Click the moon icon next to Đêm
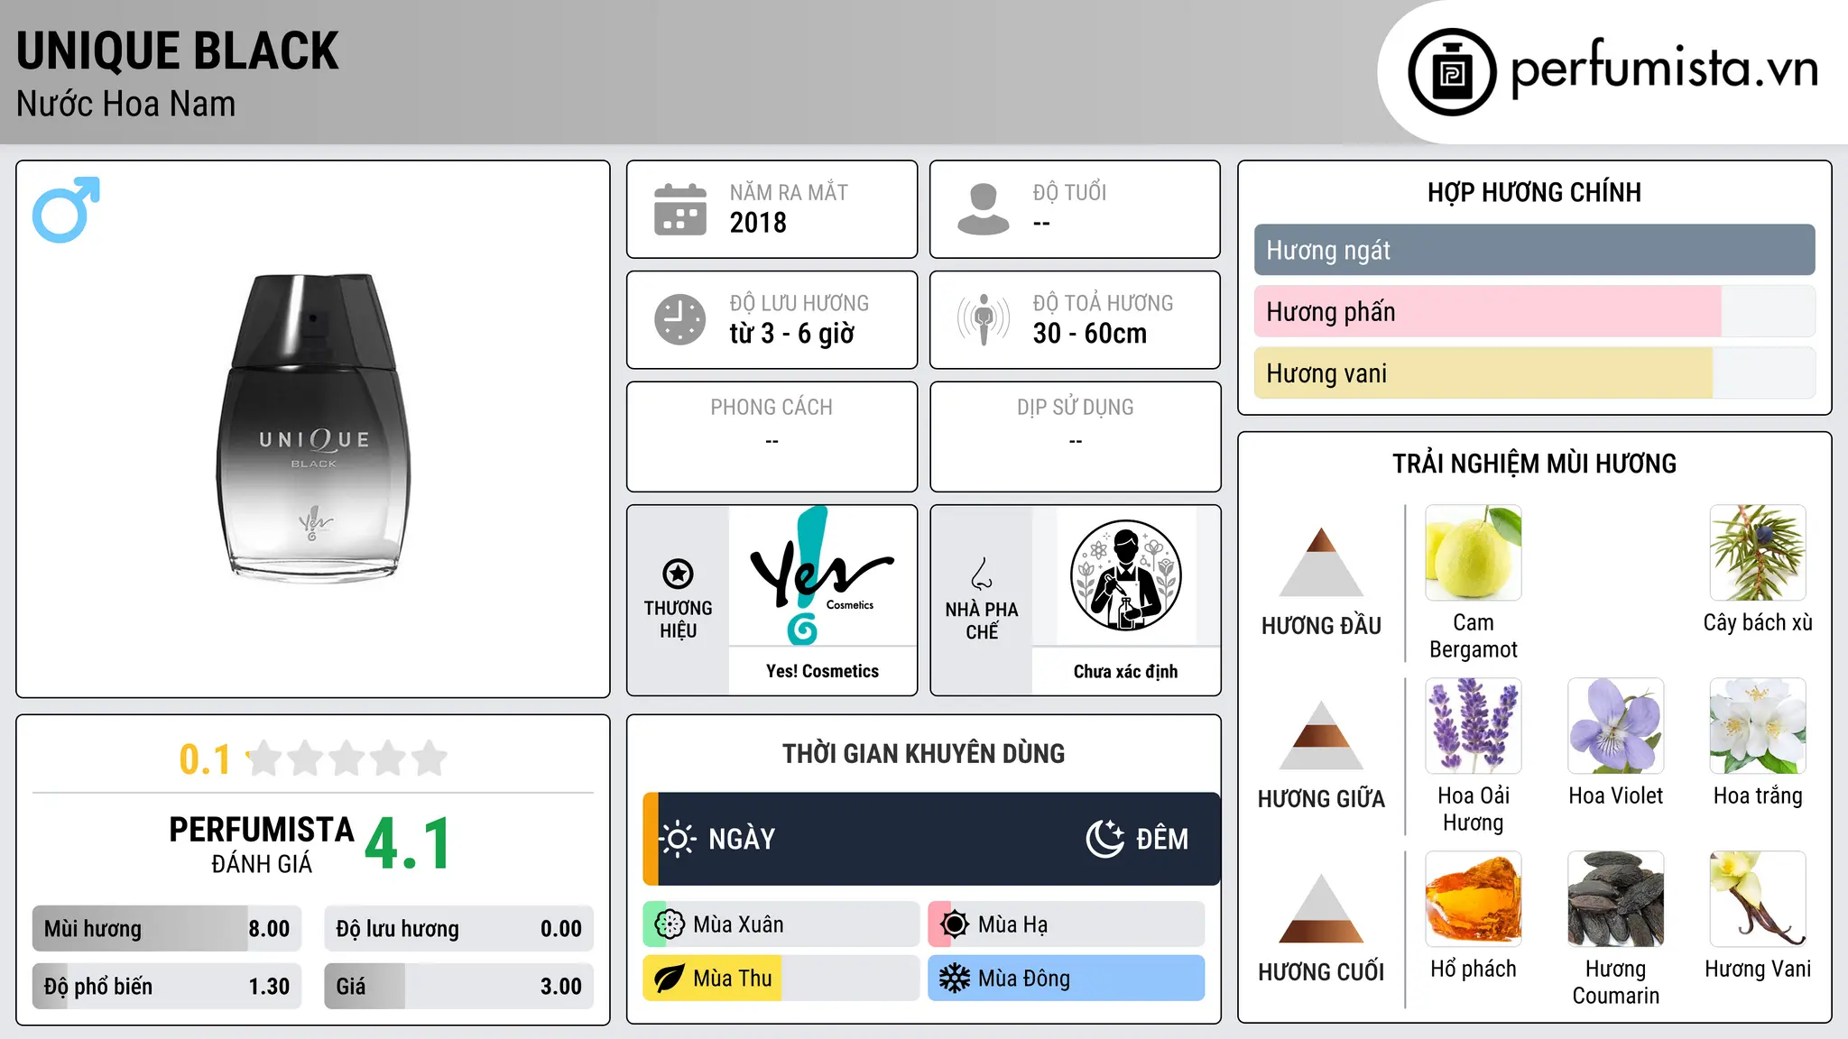This screenshot has width=1848, height=1039. point(1105,839)
